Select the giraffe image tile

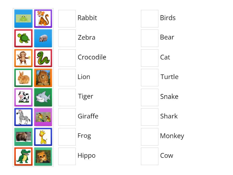pos(43,136)
